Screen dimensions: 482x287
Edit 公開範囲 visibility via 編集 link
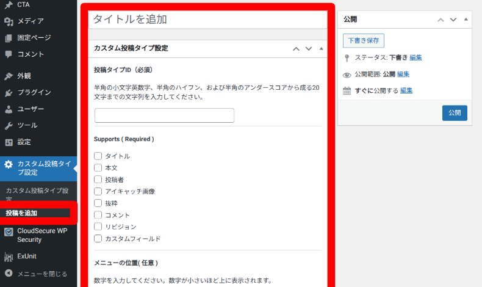click(403, 74)
